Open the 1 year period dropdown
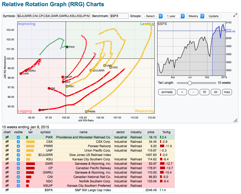 click(x=175, y=16)
